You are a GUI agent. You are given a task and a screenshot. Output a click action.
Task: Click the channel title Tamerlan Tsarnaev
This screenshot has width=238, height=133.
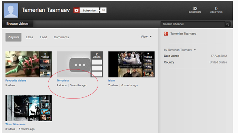(46, 10)
